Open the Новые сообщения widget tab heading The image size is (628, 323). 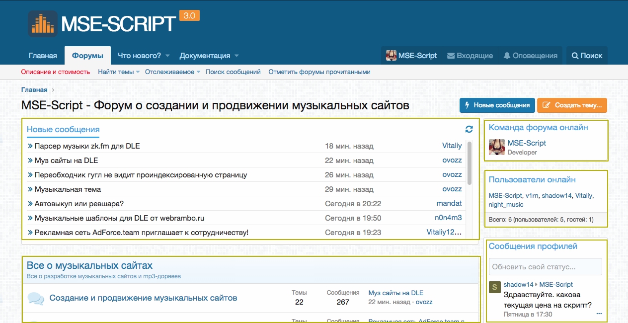tap(63, 130)
